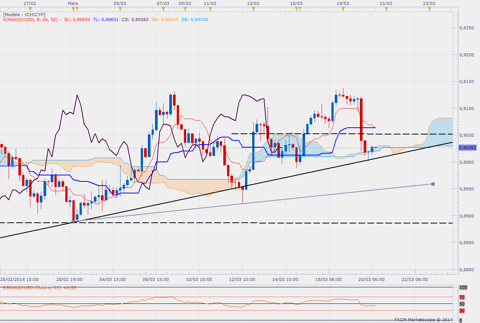
Task: Click the '28/02 19:00' time axis label
Action: [x=69, y=279]
